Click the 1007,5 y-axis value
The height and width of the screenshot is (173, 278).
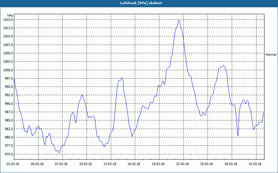pyautogui.click(x=8, y=45)
